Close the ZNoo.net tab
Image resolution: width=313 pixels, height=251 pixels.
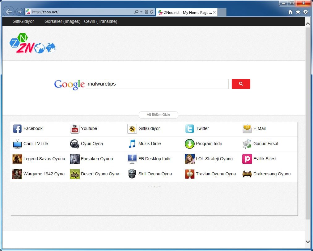(x=214, y=12)
